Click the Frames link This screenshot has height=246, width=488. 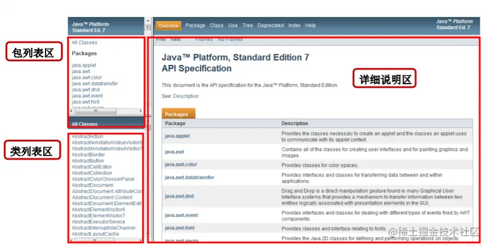204,39
